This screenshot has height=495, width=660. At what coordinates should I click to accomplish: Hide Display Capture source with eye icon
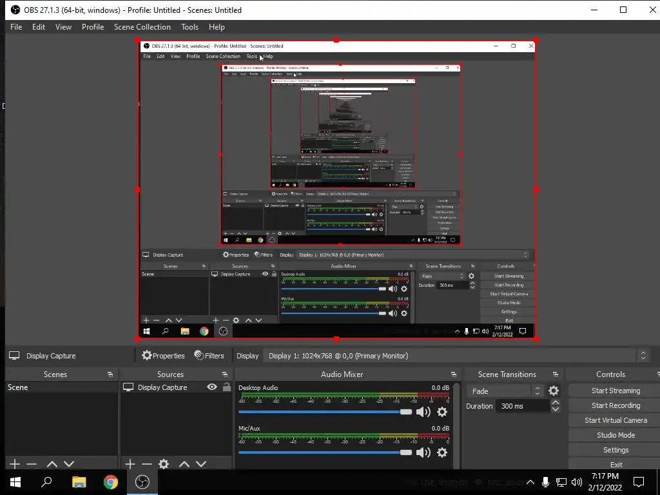(212, 387)
